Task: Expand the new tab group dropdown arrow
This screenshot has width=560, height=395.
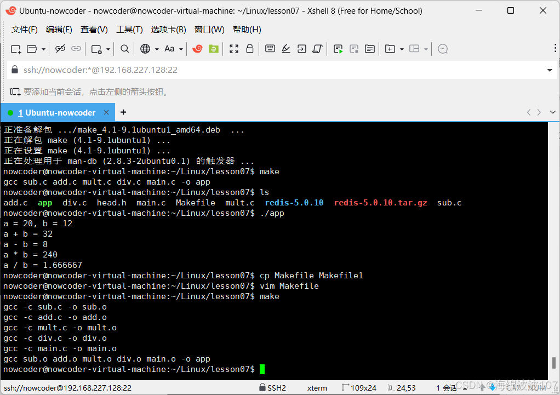Action: click(402, 49)
